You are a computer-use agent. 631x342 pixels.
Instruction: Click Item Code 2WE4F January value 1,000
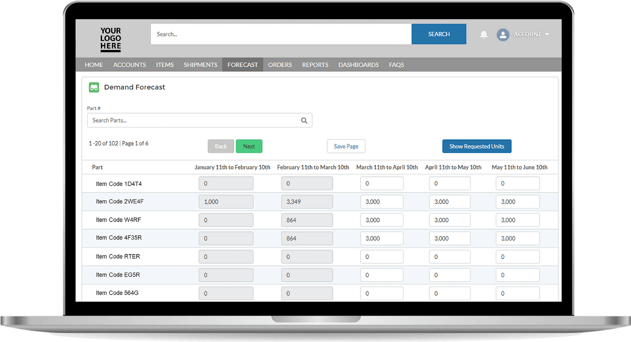[226, 202]
